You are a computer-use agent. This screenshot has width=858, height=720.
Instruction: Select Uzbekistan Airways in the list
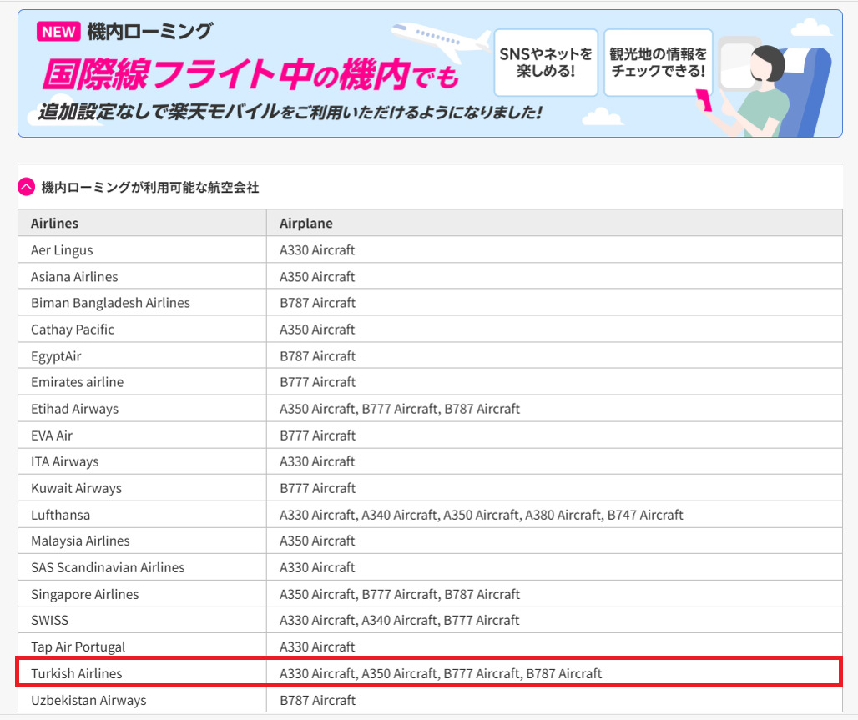(88, 700)
